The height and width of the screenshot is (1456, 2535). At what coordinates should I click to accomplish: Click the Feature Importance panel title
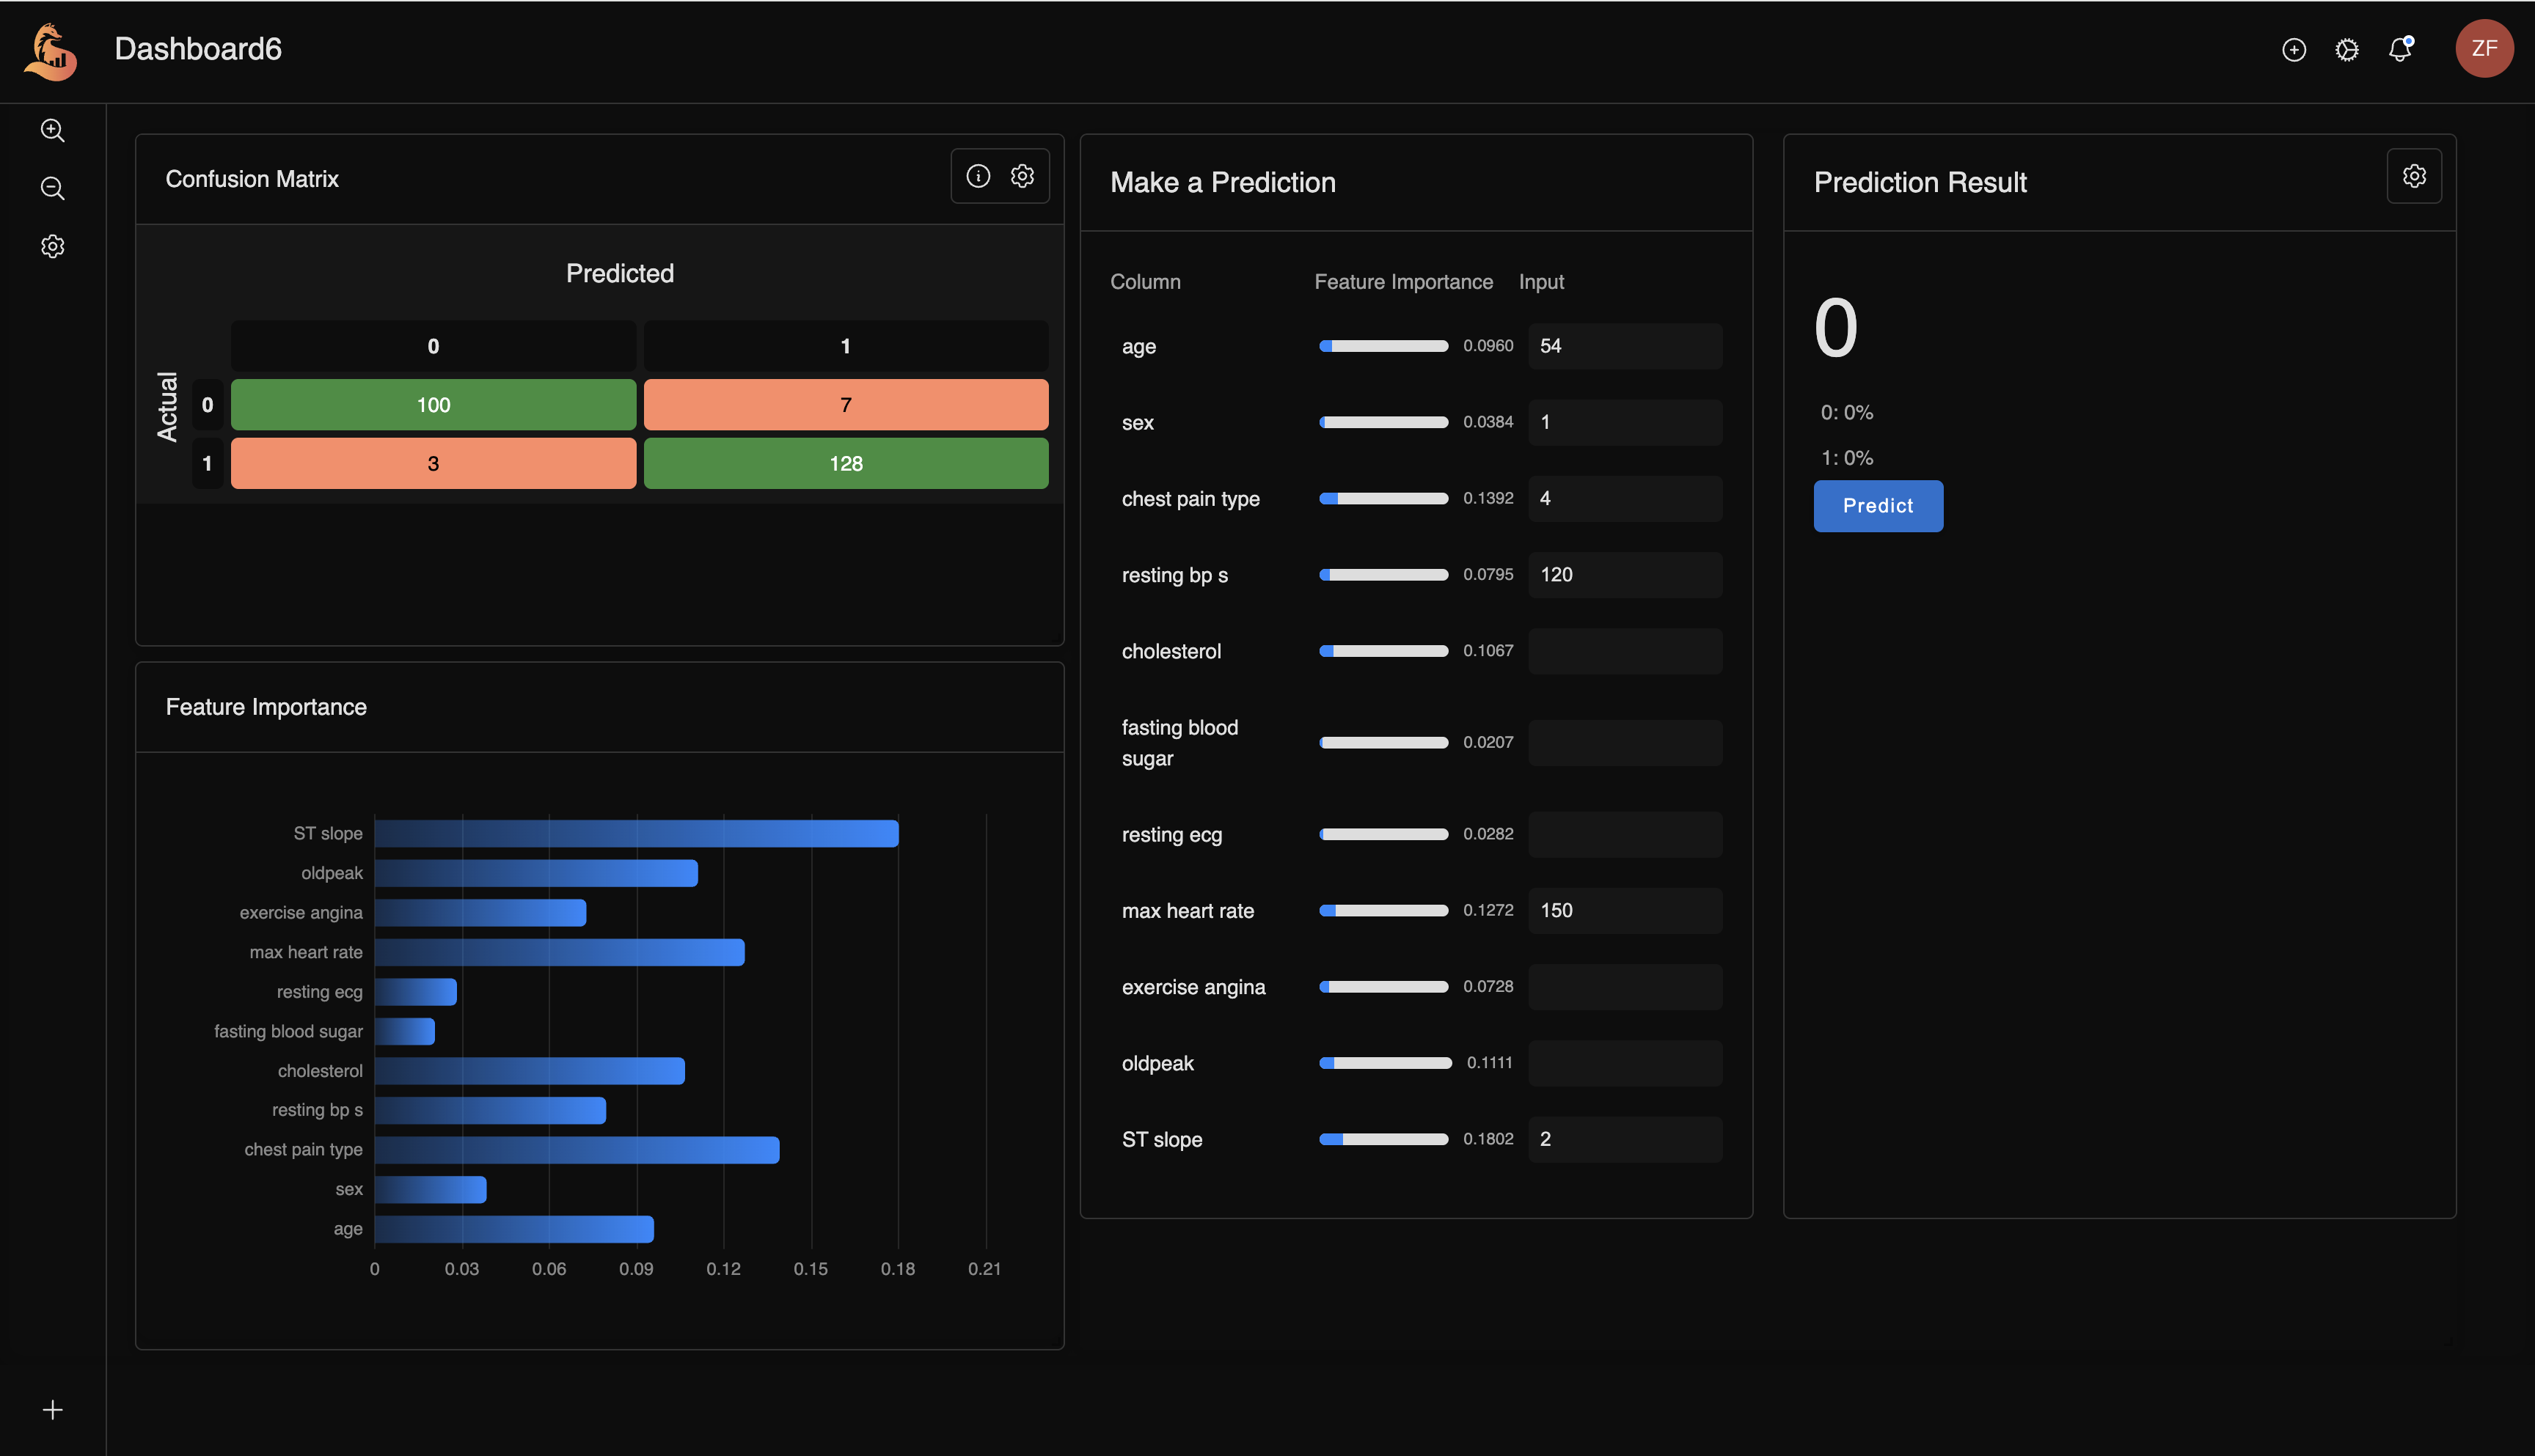266,707
